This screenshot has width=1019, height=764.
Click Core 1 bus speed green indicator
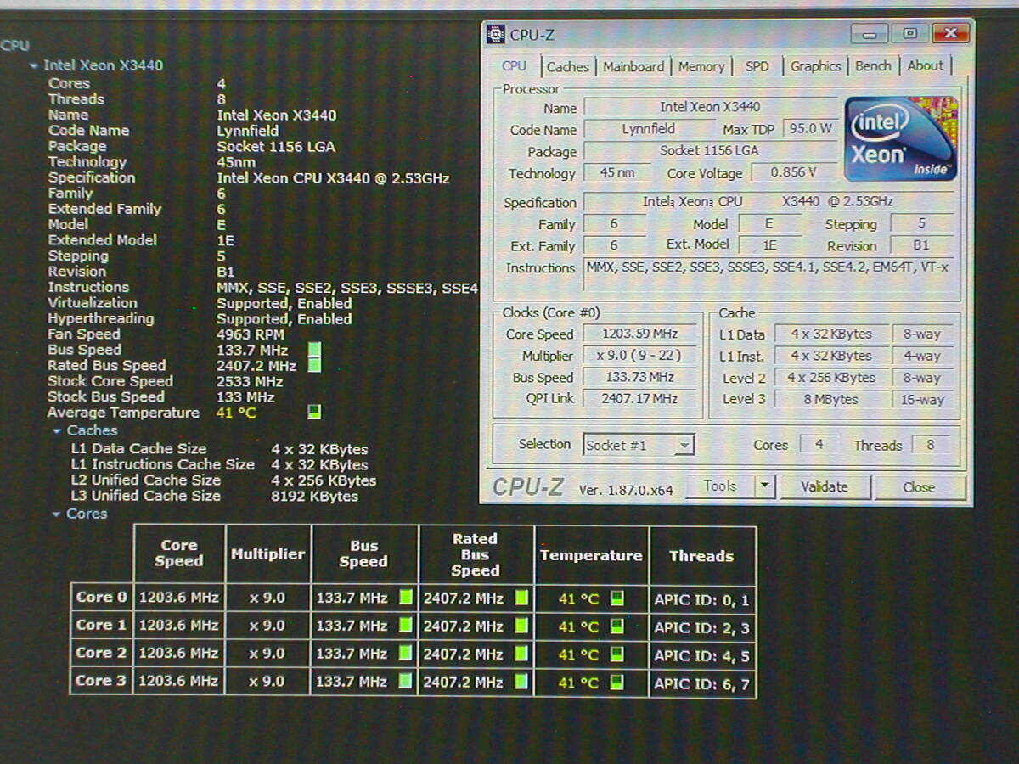(406, 626)
